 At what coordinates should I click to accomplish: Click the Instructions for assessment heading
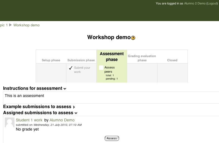[33, 88]
